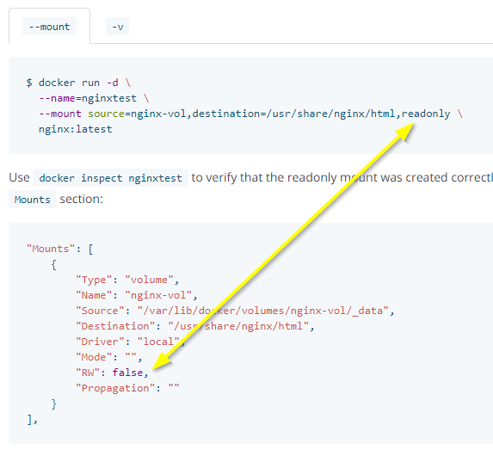This screenshot has height=450, width=493.
Task: Click the "Mode": "" JSON line
Action: [x=109, y=357]
